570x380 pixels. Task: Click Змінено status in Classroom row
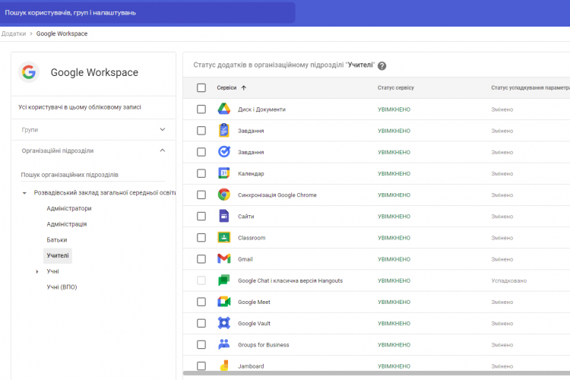coord(502,238)
